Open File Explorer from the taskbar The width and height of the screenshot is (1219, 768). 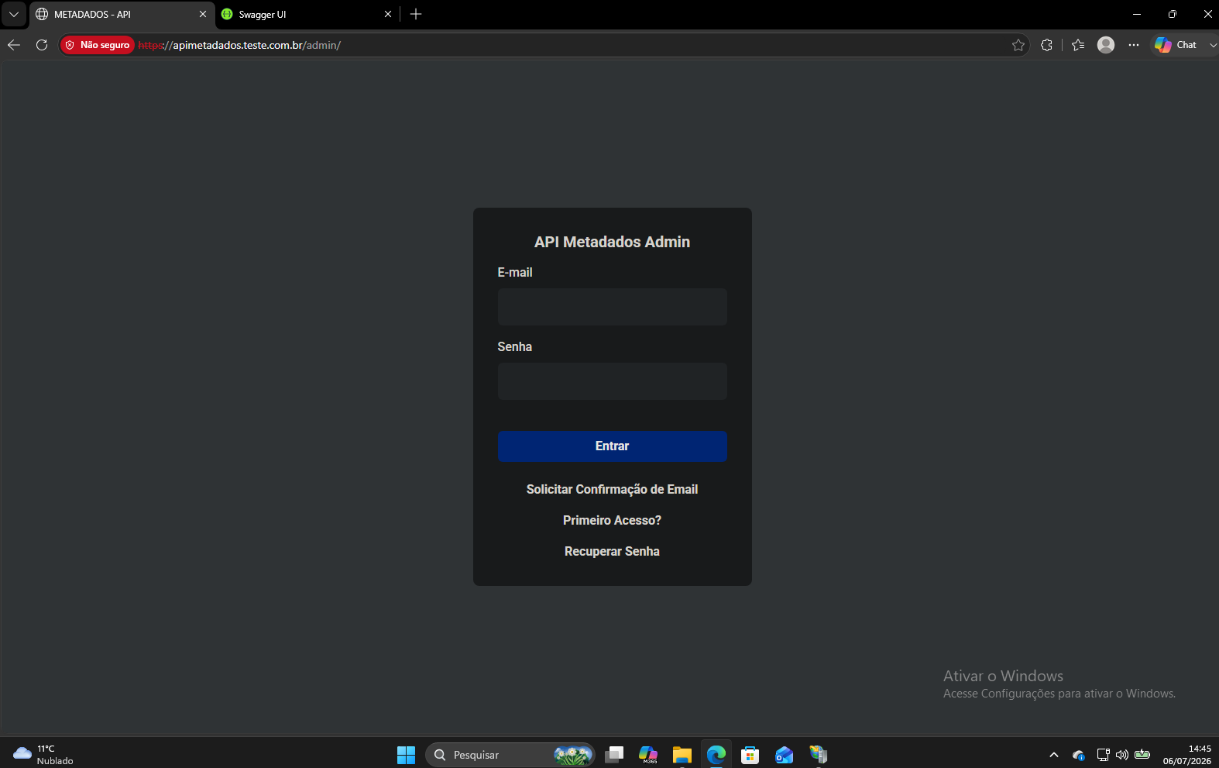pyautogui.click(x=682, y=755)
